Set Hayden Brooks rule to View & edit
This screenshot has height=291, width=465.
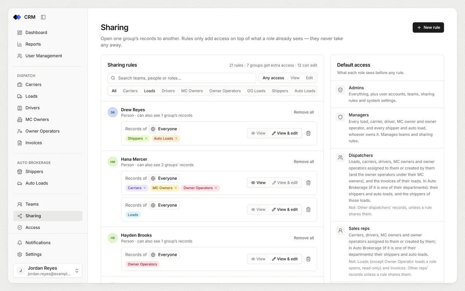[x=285, y=259]
